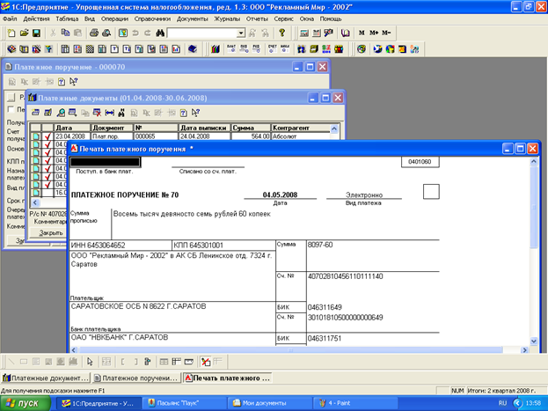Viewport: 548px width, 411px height.
Task: Click the Print preview icon with magnifier
Action: point(106,33)
